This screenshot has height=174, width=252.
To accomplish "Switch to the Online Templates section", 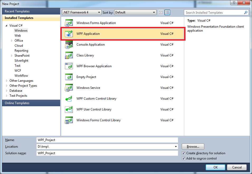I will click(x=17, y=103).
